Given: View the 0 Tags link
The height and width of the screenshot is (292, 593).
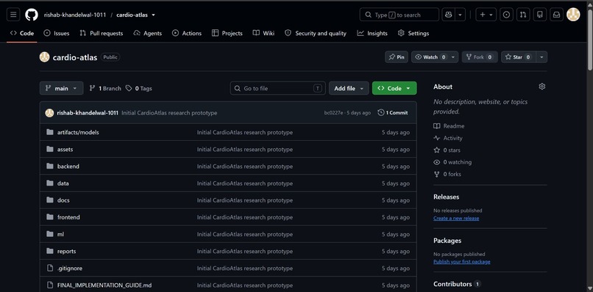Looking at the screenshot, I should [139, 88].
